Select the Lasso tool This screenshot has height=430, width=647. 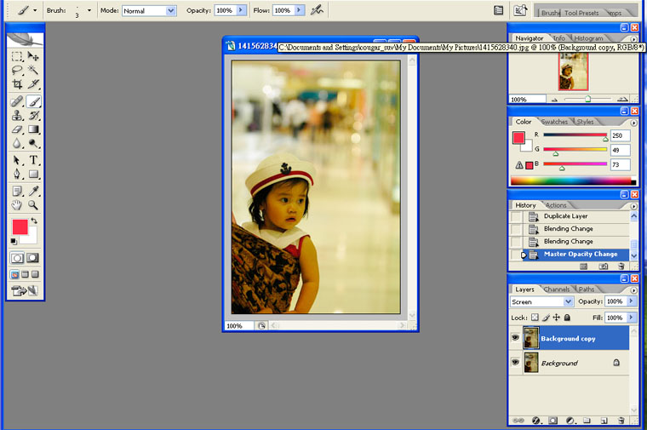click(17, 70)
